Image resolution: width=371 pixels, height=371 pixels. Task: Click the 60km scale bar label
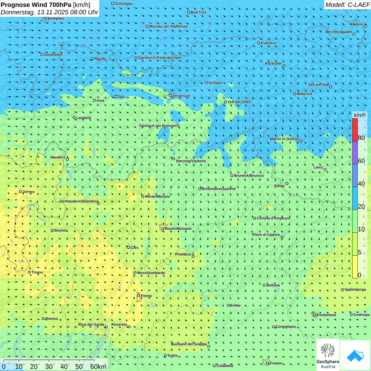pos(98,366)
